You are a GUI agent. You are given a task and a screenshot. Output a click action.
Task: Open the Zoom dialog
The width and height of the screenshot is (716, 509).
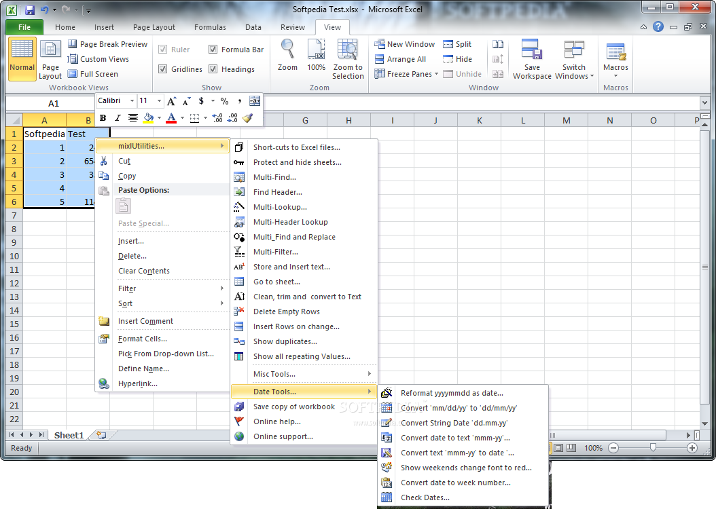[287, 56]
